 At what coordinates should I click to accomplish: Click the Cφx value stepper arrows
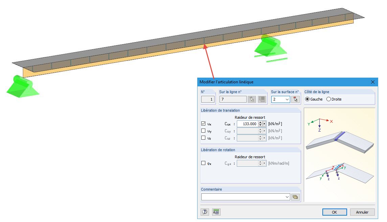point(260,163)
